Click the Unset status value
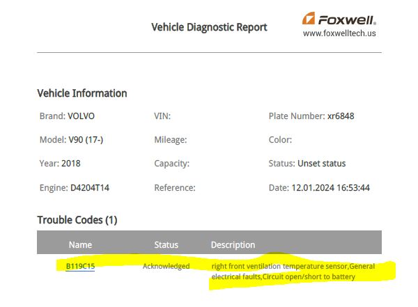Image resolution: width=418 pixels, height=307 pixels. point(321,164)
